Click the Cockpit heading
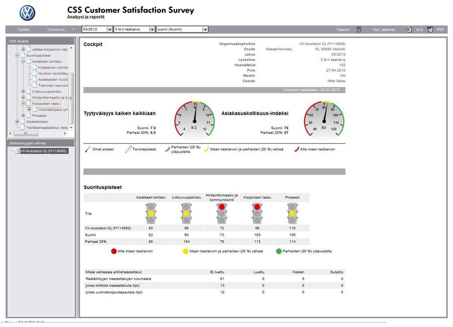Viewport: 453px width, 327px height. click(x=93, y=44)
